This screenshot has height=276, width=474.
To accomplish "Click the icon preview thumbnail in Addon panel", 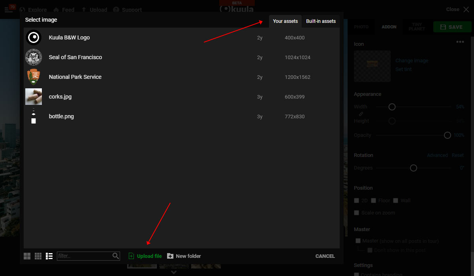I will 372,66.
